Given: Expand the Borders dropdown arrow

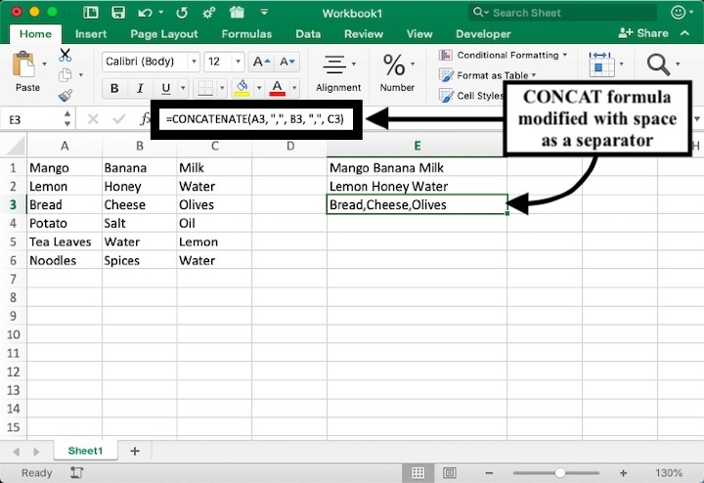Looking at the screenshot, I should point(221,88).
